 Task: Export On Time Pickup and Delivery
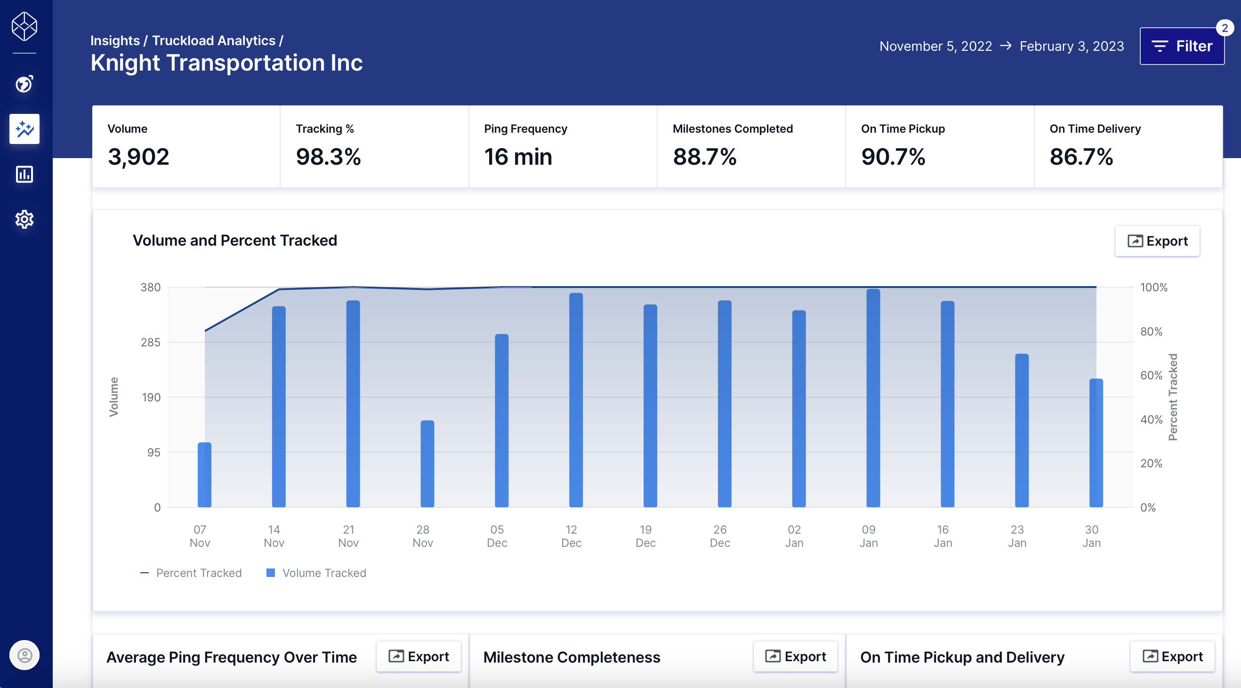[1172, 656]
